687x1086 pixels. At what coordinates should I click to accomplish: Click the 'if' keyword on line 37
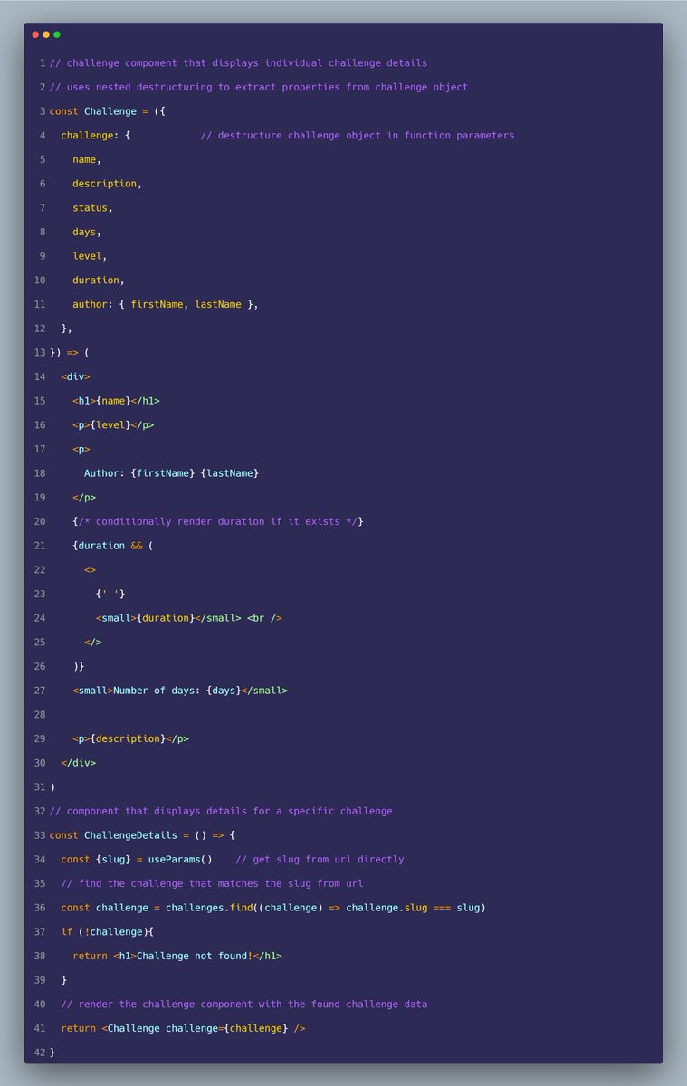pyautogui.click(x=67, y=932)
